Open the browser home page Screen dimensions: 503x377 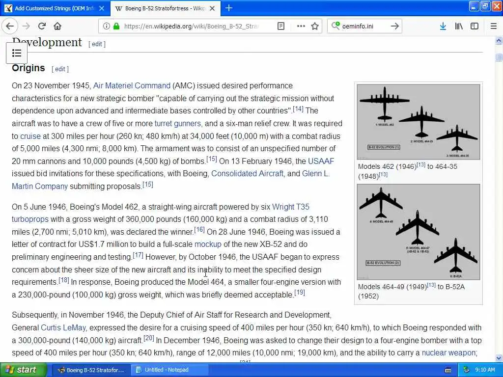57,26
